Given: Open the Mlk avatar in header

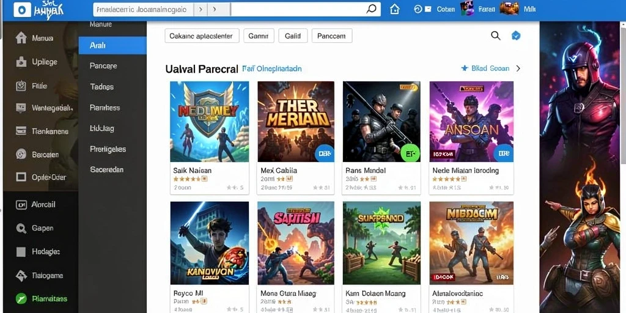Looking at the screenshot, I should tap(509, 9).
